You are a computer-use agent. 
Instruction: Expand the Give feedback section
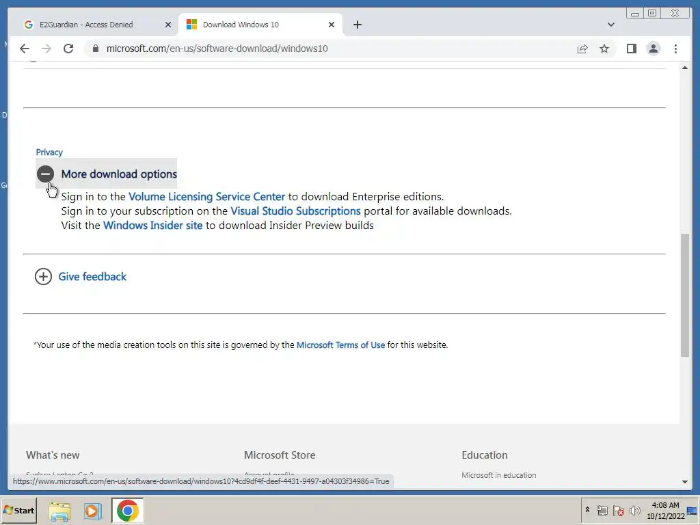click(92, 277)
